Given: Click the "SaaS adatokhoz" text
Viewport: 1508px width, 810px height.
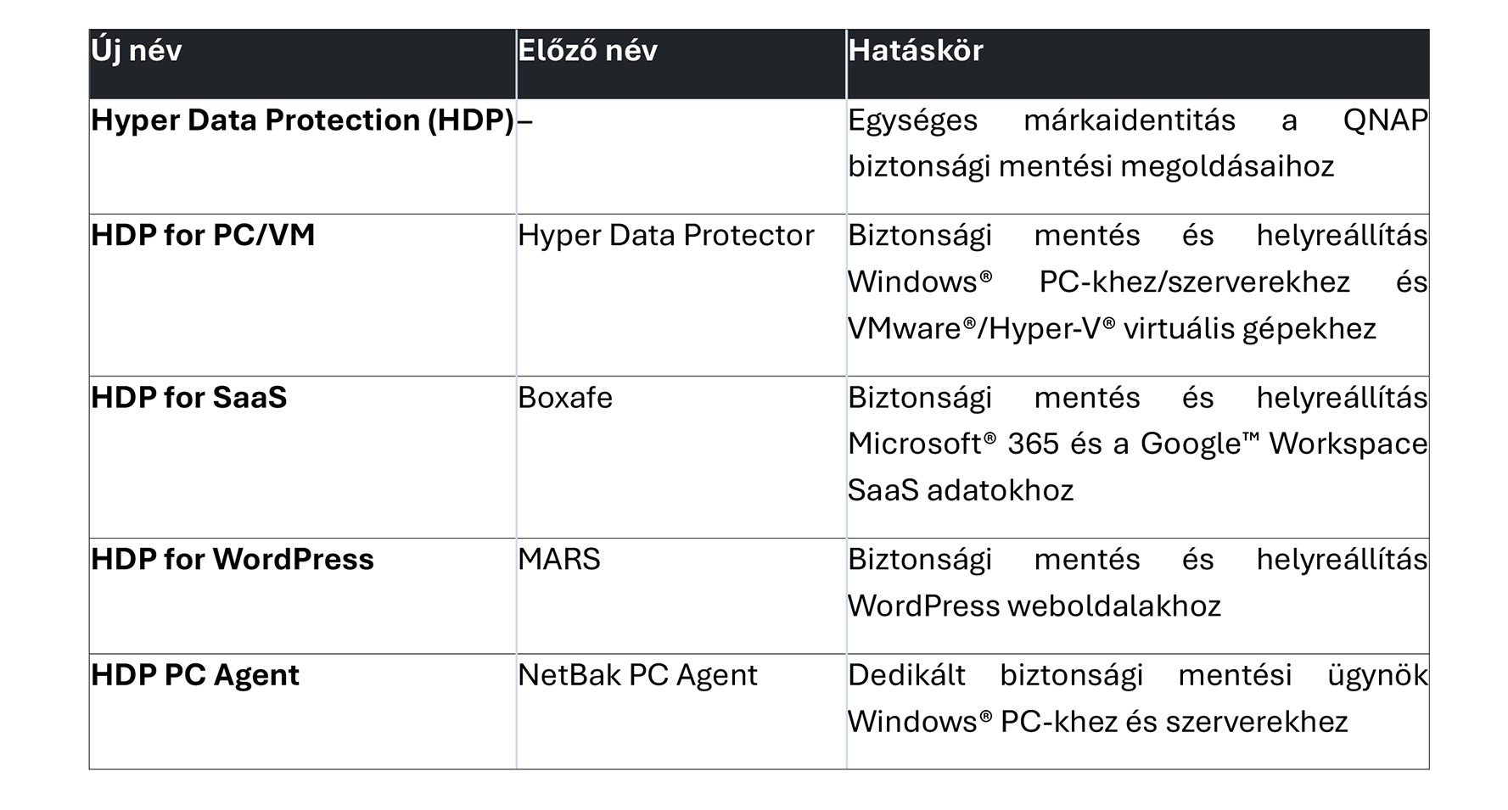Looking at the screenshot, I should click(x=961, y=490).
